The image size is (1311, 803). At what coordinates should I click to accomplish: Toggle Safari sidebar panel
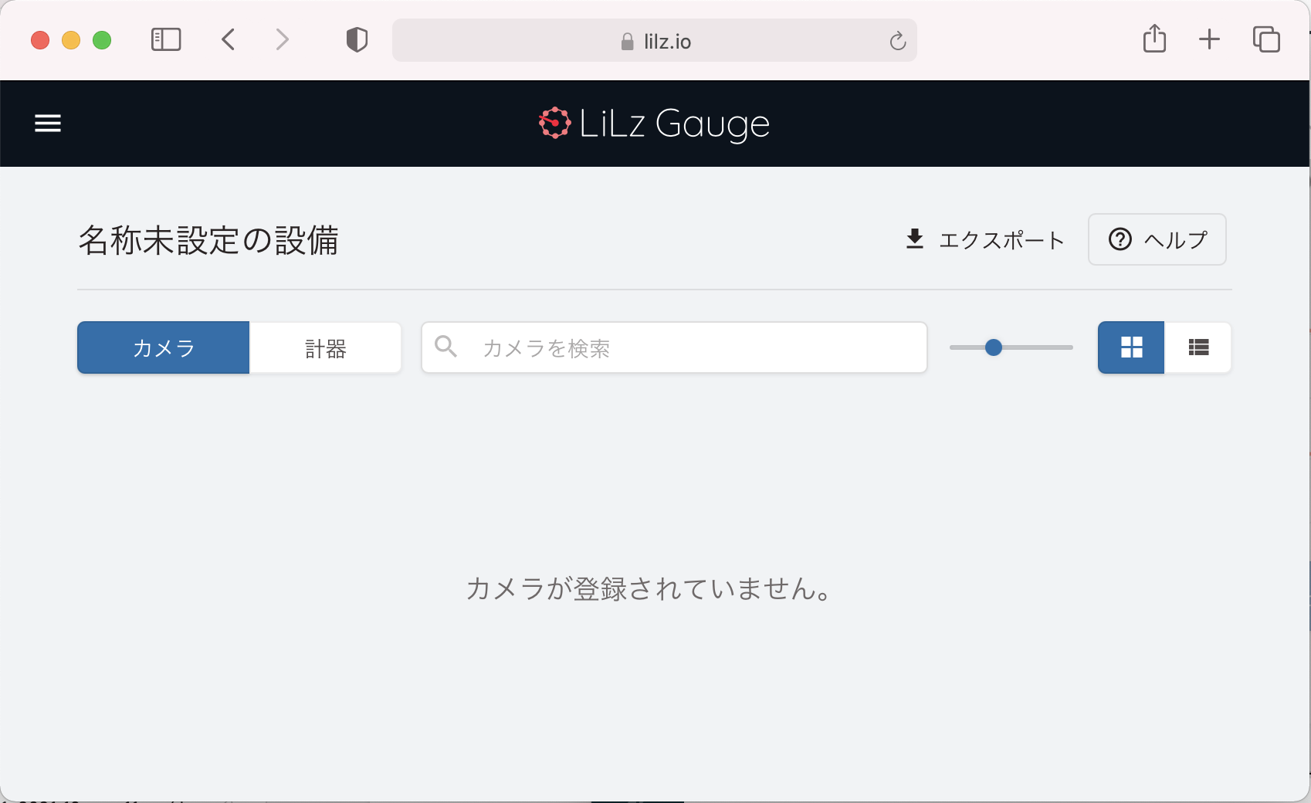tap(166, 39)
